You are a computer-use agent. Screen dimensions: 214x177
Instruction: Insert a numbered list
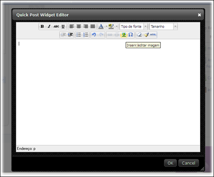click(86, 35)
